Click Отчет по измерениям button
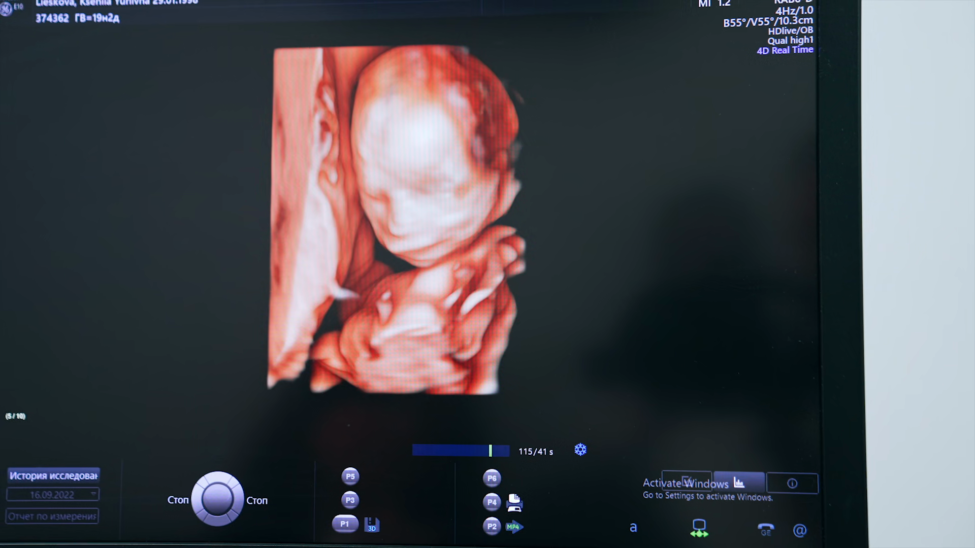Screen dimensions: 975x548 52,517
